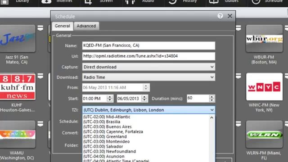The image size is (288, 162).
Task: Open the WLRN-FM Miami station
Action: point(264,135)
